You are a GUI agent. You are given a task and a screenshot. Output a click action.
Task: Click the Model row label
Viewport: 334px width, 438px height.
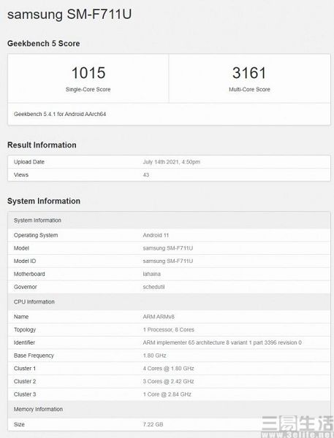(x=21, y=248)
